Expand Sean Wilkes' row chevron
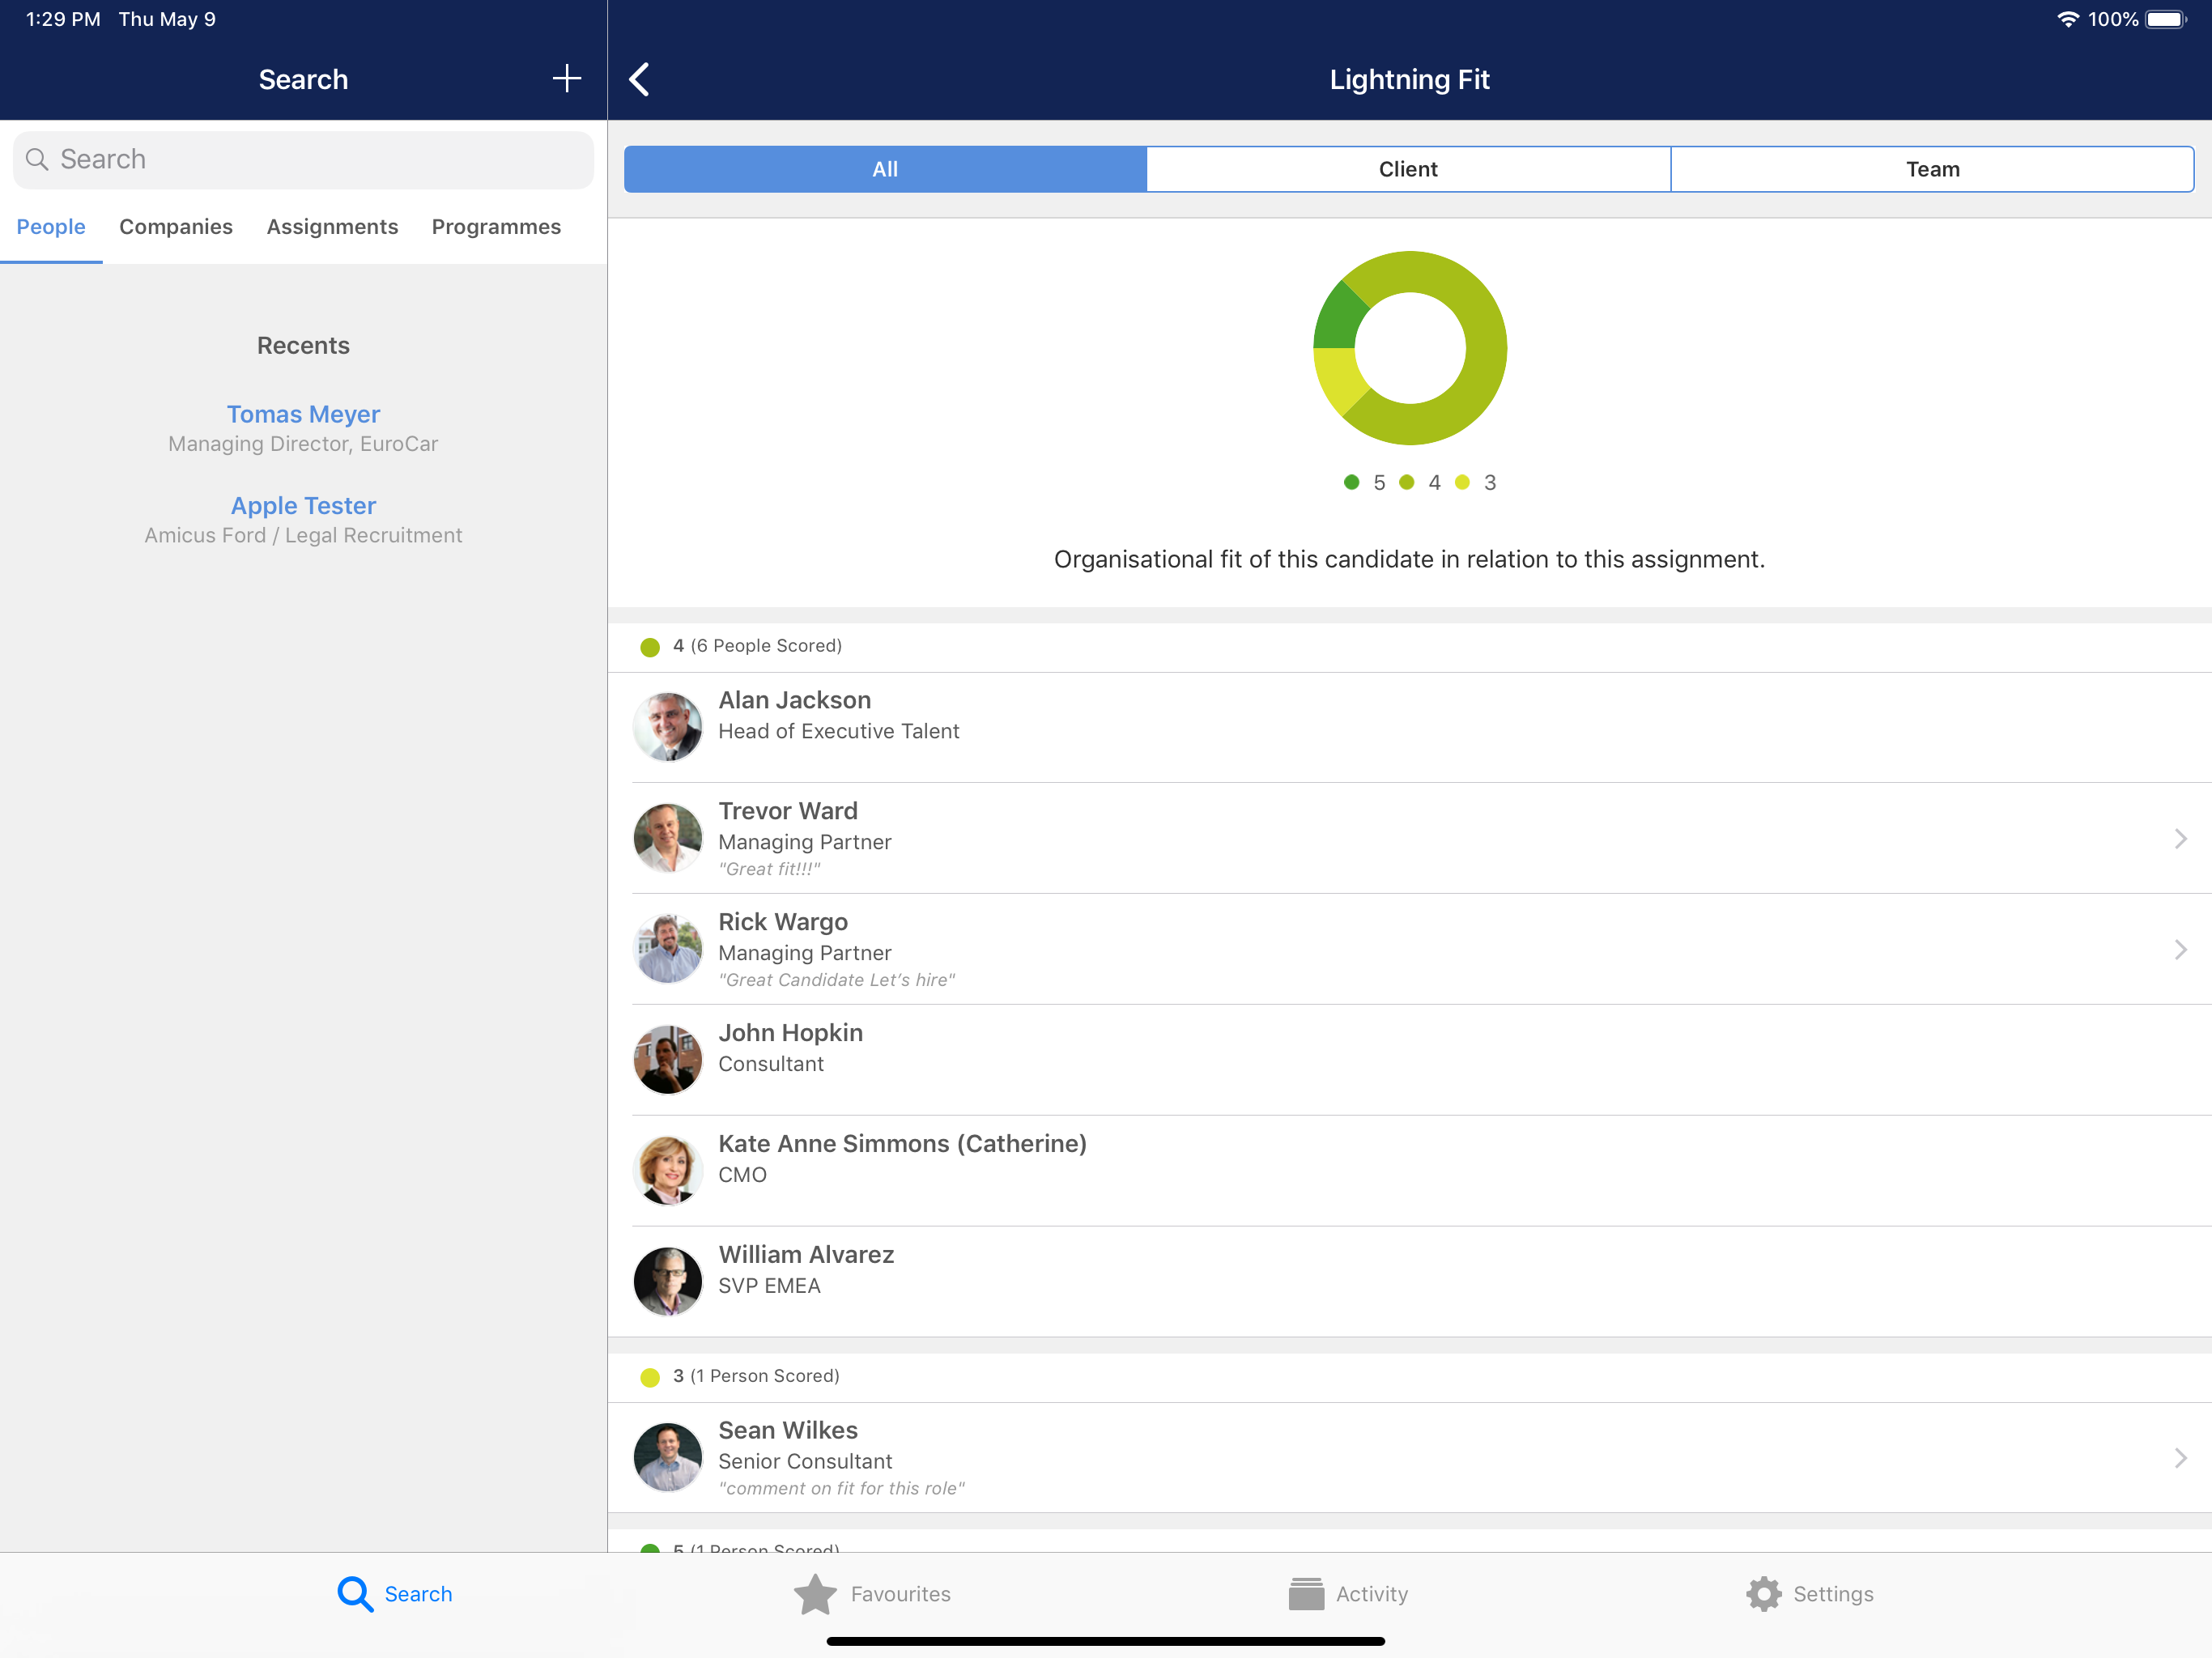The width and height of the screenshot is (2212, 1658). (x=2180, y=1457)
